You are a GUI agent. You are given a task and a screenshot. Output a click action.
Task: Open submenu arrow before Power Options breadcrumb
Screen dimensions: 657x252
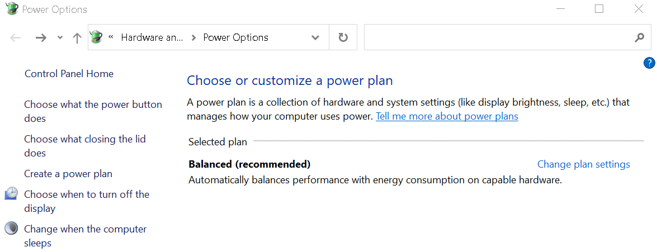(193, 37)
